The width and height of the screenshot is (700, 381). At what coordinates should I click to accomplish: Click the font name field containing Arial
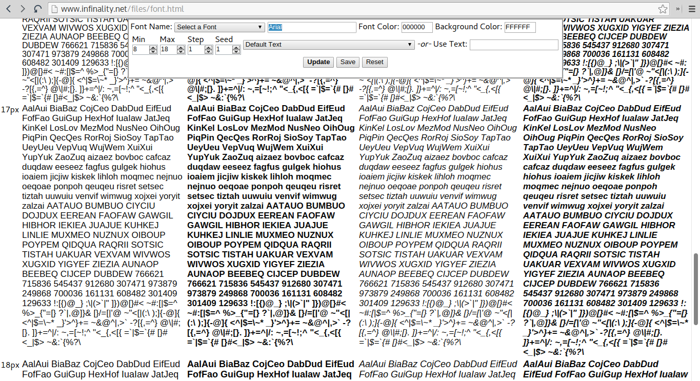tap(311, 27)
